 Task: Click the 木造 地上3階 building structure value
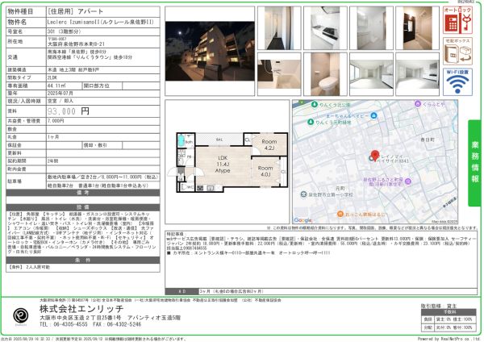[73, 69]
